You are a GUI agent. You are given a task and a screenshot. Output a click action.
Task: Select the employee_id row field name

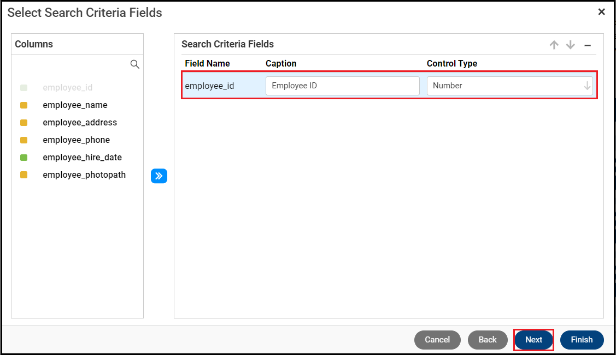tap(209, 86)
